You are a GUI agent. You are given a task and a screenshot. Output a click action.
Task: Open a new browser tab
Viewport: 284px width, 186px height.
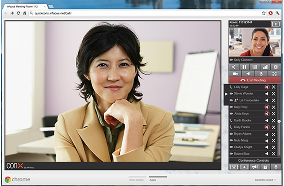tap(51, 7)
